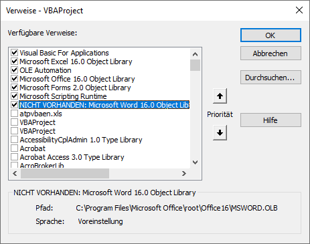This screenshot has height=244, width=310.
Task: Select Visual Basic For Applications row
Action: tap(64, 53)
